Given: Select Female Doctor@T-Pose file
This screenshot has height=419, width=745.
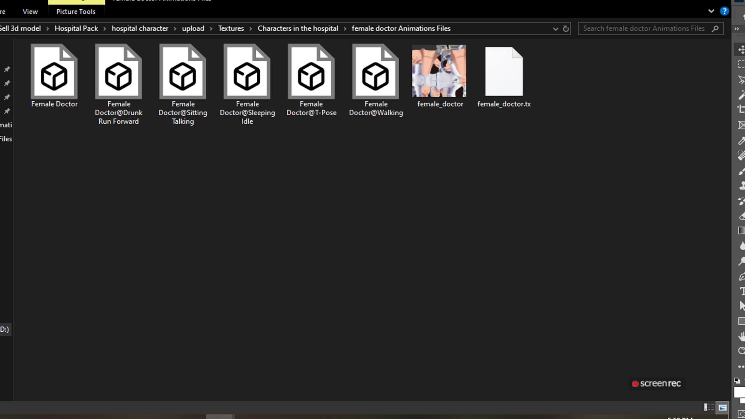Looking at the screenshot, I should pyautogui.click(x=311, y=80).
